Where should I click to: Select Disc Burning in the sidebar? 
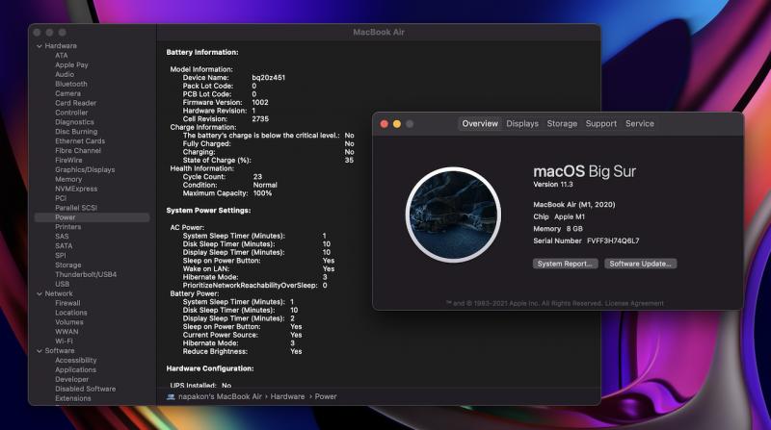[x=76, y=132]
